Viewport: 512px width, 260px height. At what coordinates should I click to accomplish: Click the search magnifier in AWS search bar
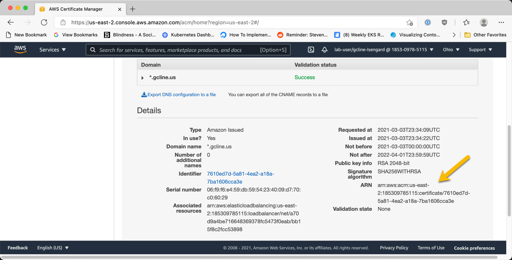pos(93,50)
